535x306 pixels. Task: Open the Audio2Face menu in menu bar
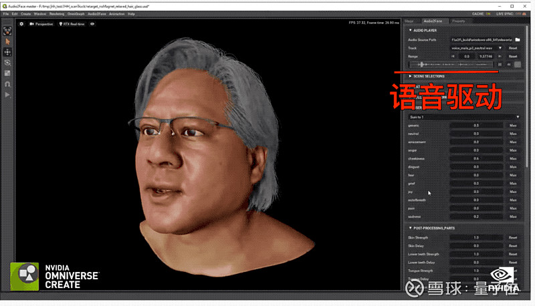tap(98, 13)
